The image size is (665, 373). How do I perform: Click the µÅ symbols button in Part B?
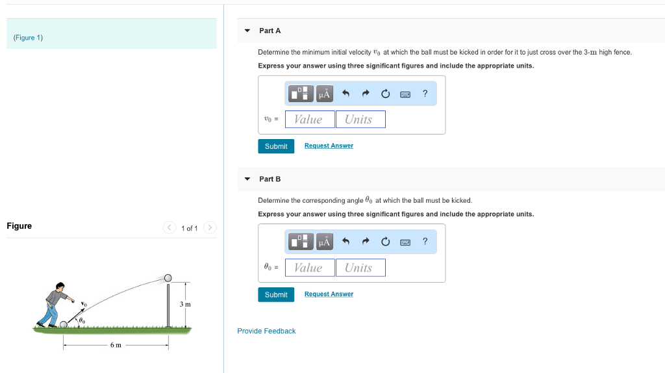(324, 242)
